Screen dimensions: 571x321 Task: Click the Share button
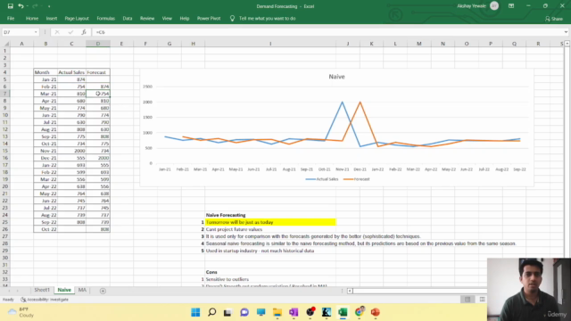pos(554,19)
